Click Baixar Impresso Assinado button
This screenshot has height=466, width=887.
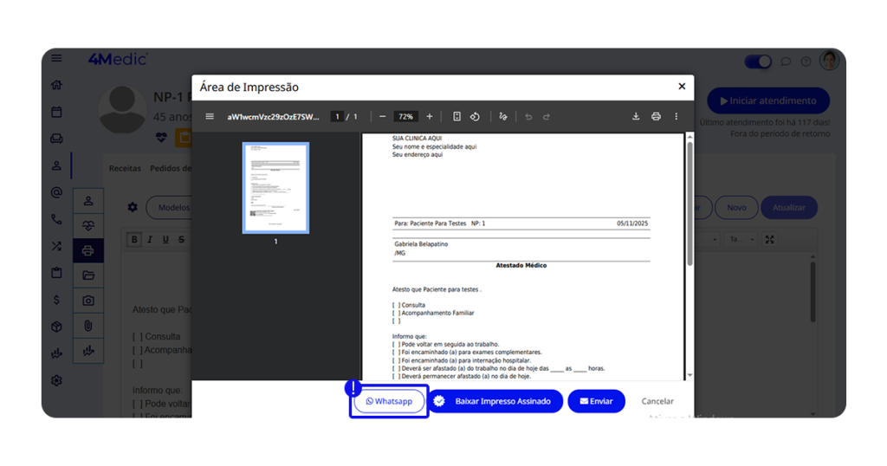[495, 402]
